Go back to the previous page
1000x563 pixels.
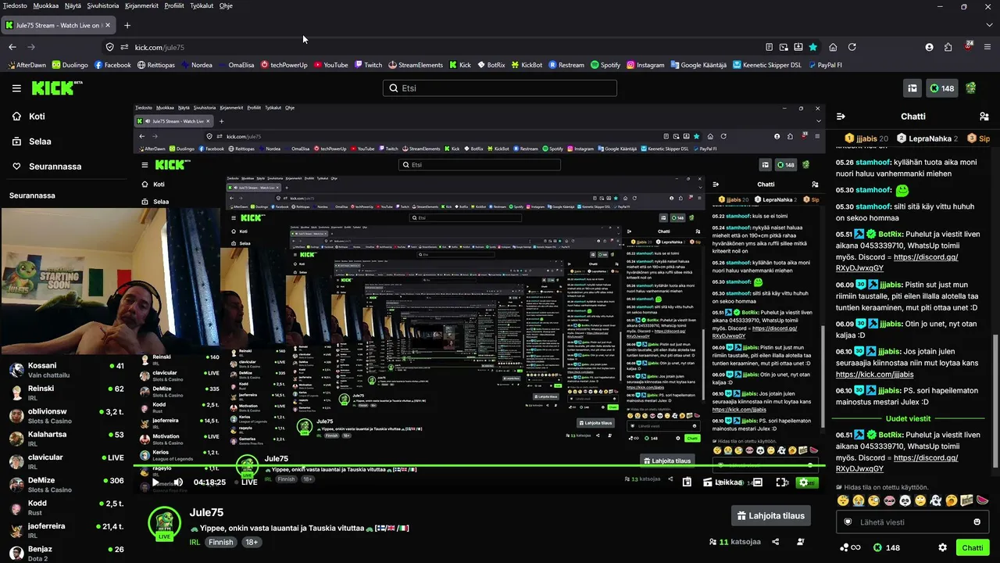(x=12, y=47)
